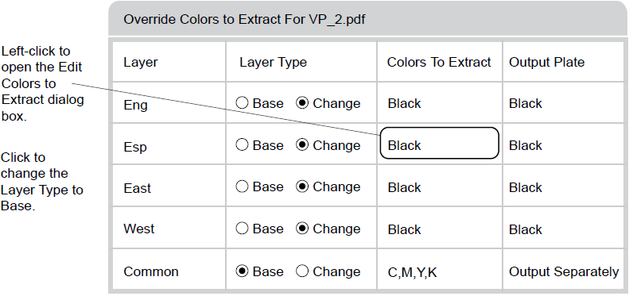Select Change radio for West layer
The height and width of the screenshot is (296, 629).
(x=302, y=229)
